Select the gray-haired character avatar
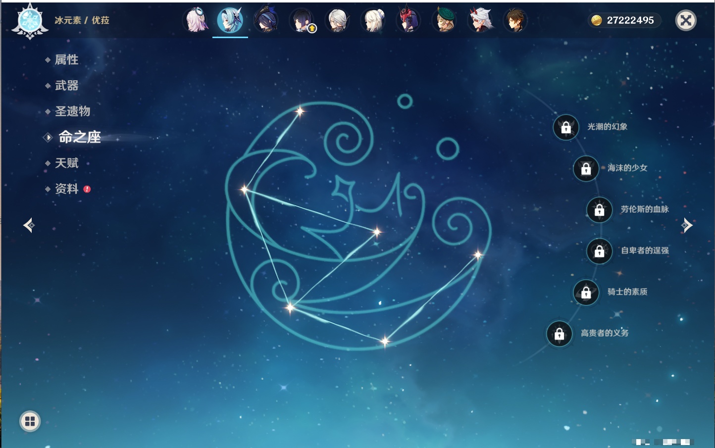Screen dimensions: 715x448 [x=338, y=20]
